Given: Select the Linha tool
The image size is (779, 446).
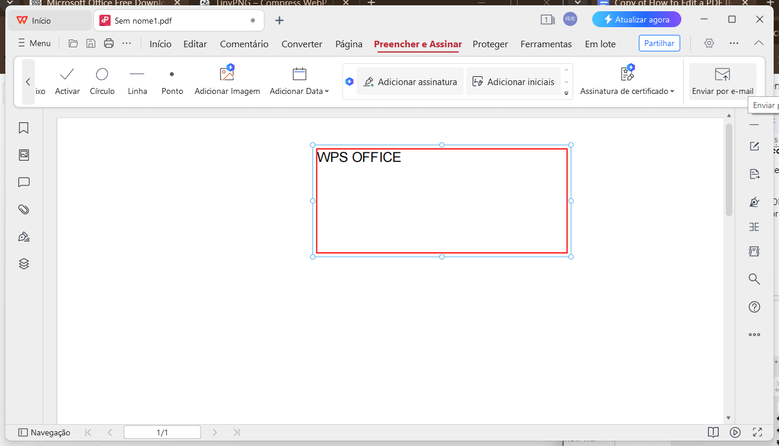Looking at the screenshot, I should click(x=137, y=82).
